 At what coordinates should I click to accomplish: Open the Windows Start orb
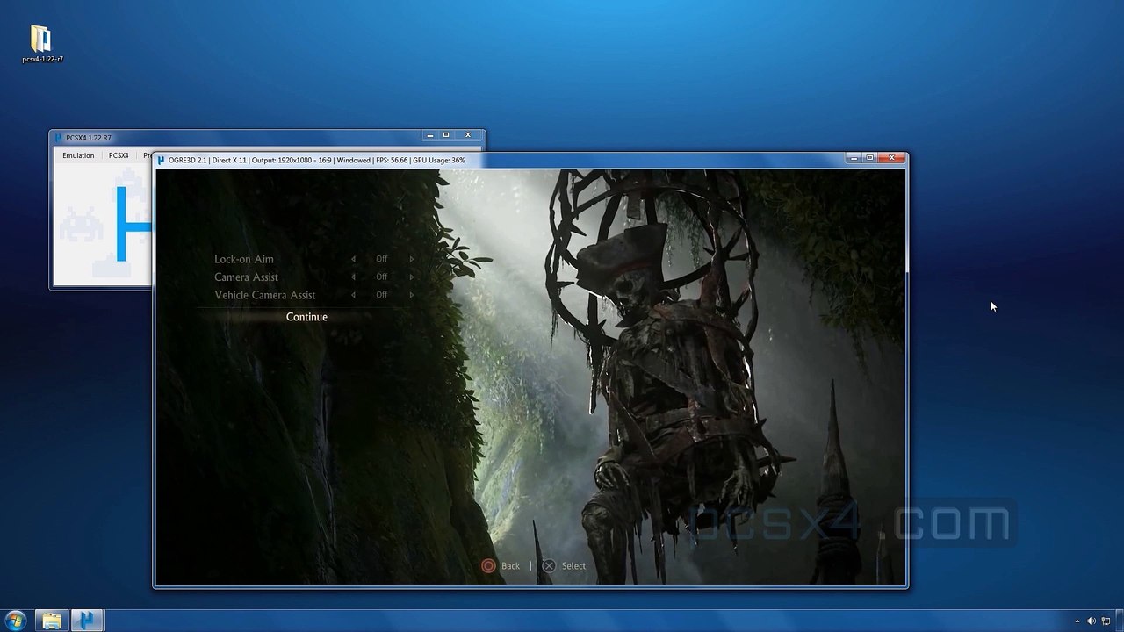click(16, 621)
